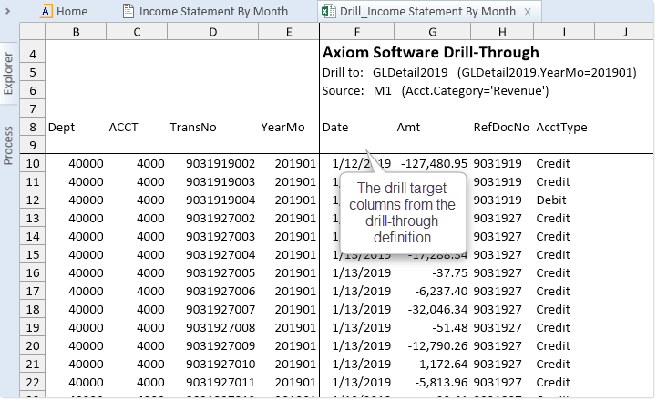Screen dimensions: 657x401
Task: Select column H header
Action: [x=502, y=32]
